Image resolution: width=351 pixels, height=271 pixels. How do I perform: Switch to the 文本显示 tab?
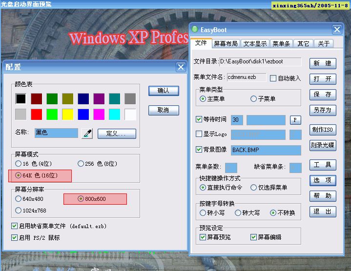(255, 43)
